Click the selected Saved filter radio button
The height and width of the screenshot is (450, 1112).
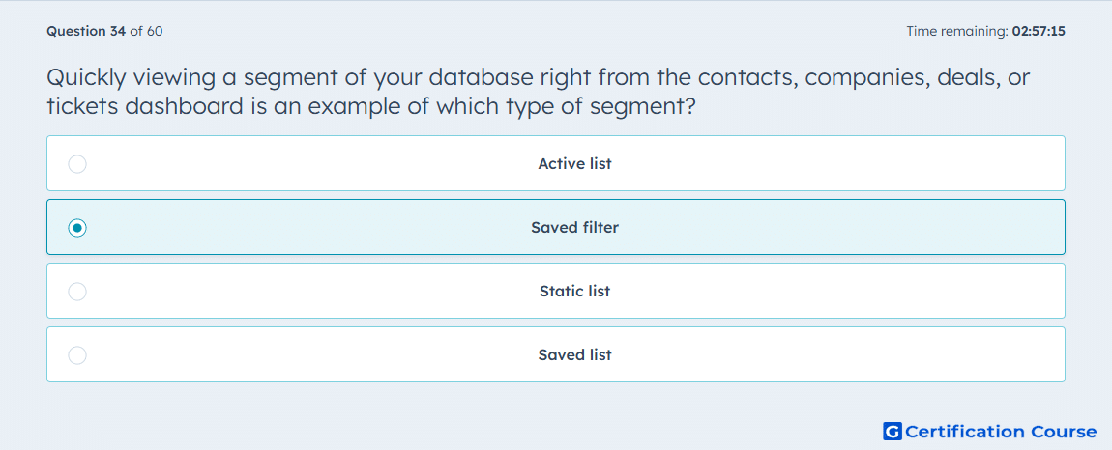[77, 228]
